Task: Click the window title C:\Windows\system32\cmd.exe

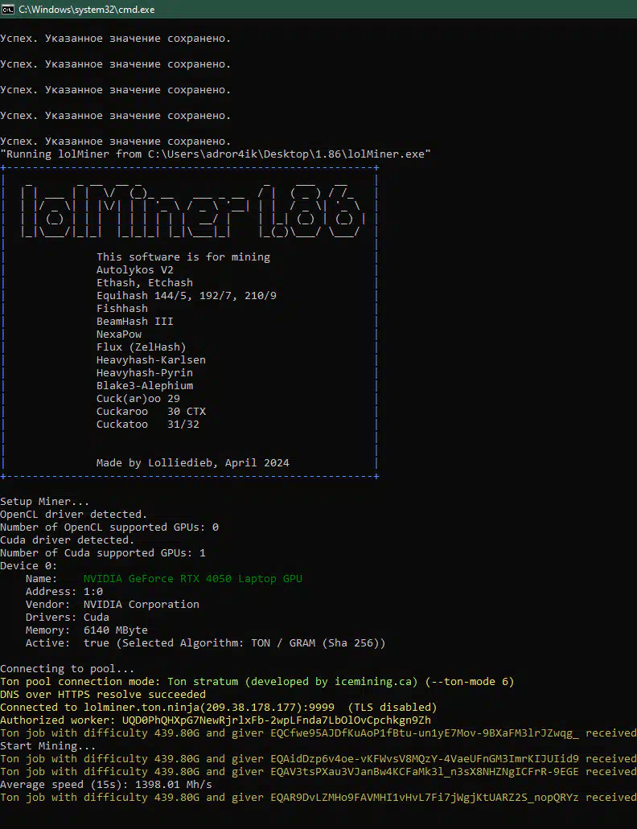Action: (x=87, y=10)
